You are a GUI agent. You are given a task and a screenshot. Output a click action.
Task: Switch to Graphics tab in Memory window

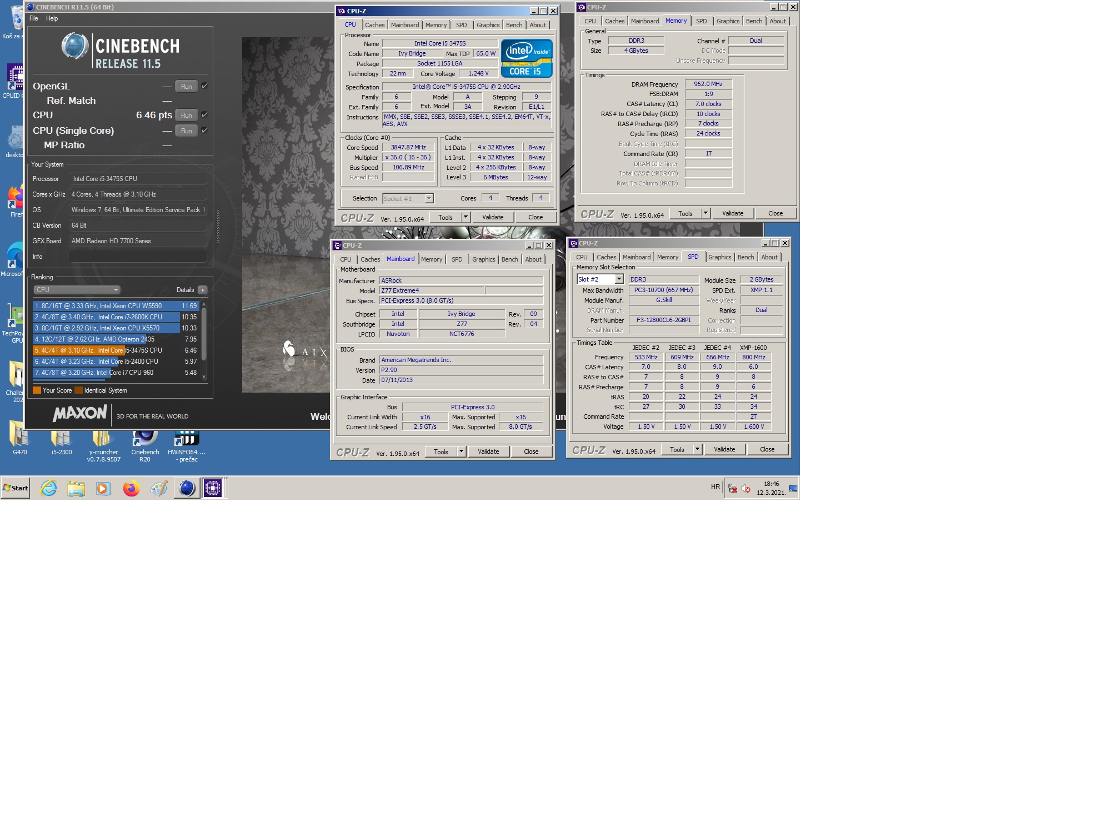pos(728,21)
